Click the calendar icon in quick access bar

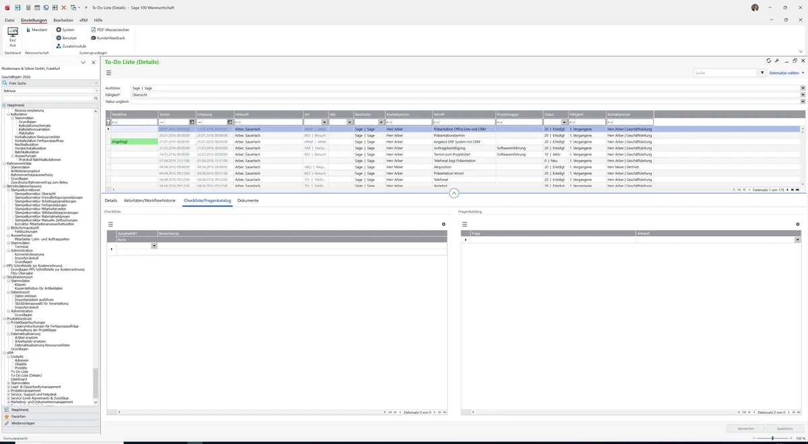[x=37, y=7]
